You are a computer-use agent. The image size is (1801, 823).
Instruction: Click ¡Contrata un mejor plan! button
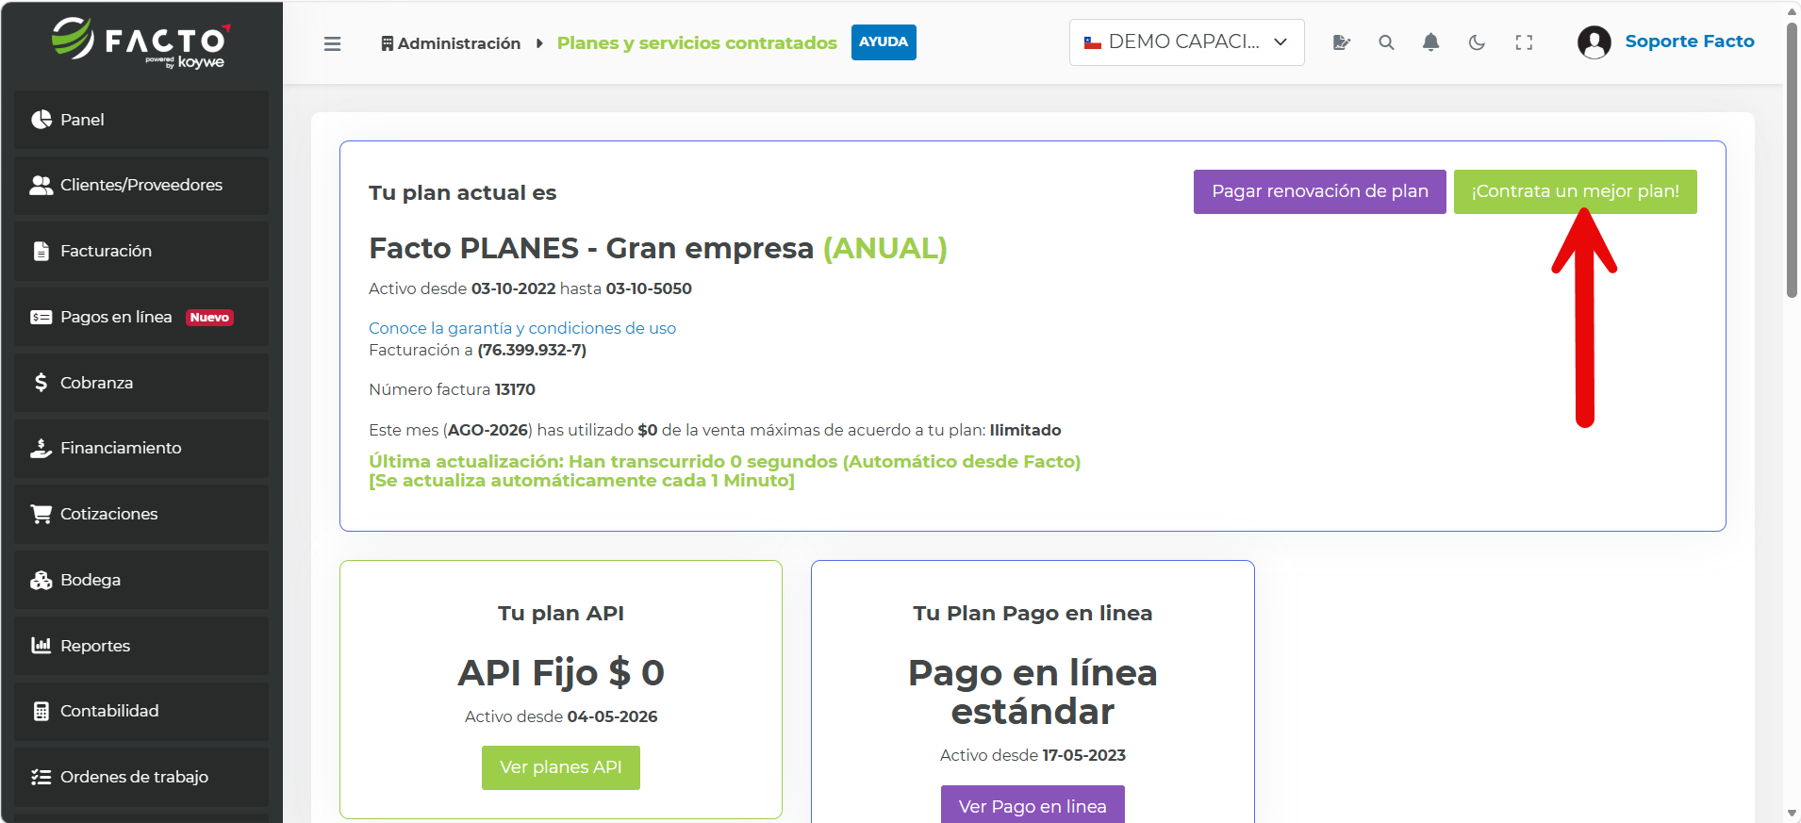[x=1575, y=191]
